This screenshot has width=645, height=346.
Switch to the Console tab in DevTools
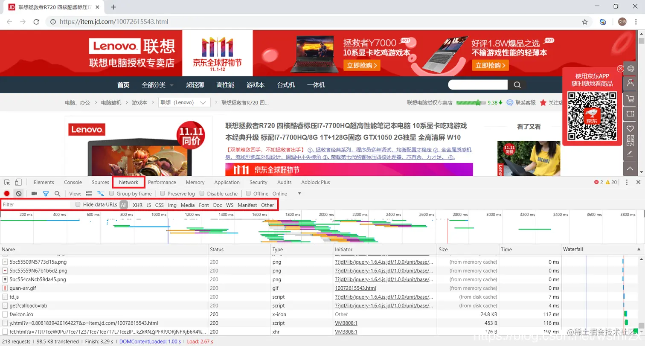(x=73, y=182)
